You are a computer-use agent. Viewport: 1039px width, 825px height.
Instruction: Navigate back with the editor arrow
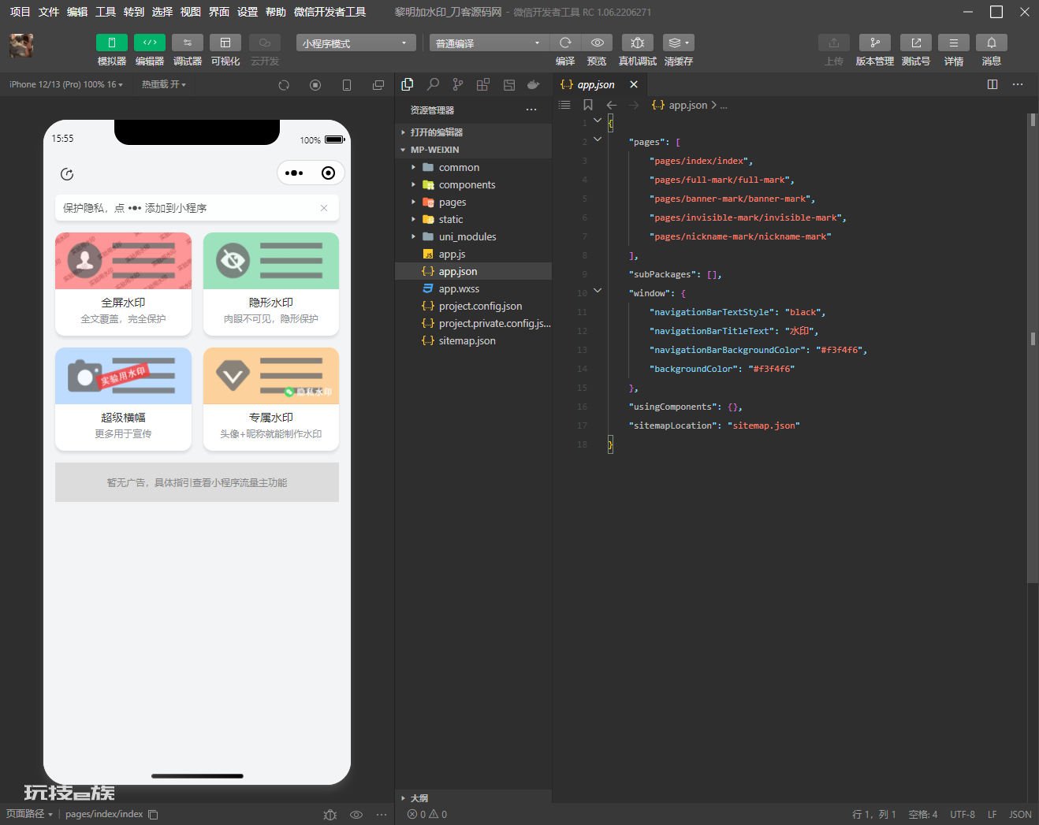click(x=612, y=105)
